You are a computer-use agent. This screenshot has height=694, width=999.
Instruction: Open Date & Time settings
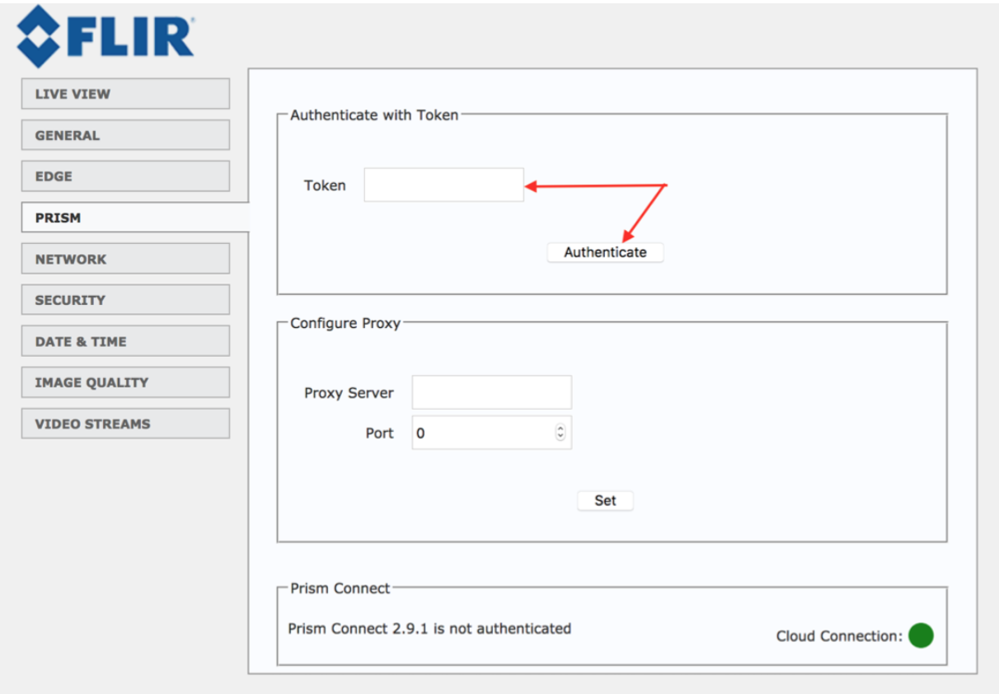[125, 341]
